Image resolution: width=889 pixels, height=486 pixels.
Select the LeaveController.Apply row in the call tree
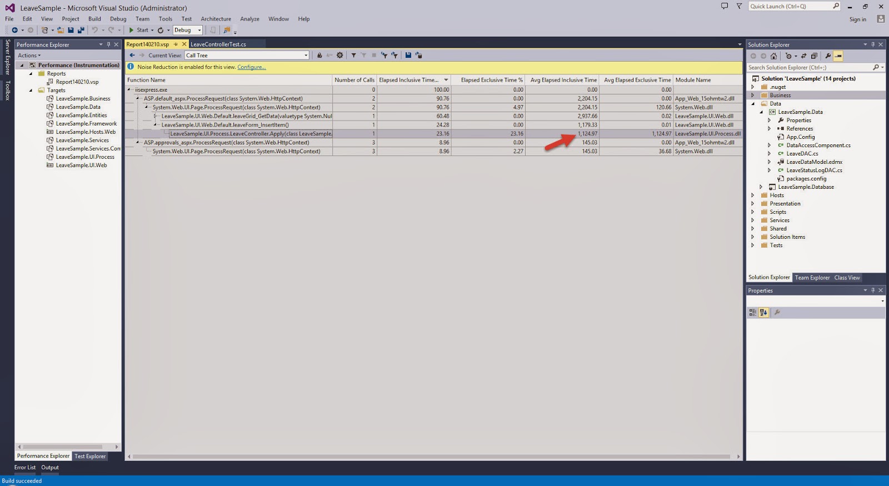coord(433,133)
